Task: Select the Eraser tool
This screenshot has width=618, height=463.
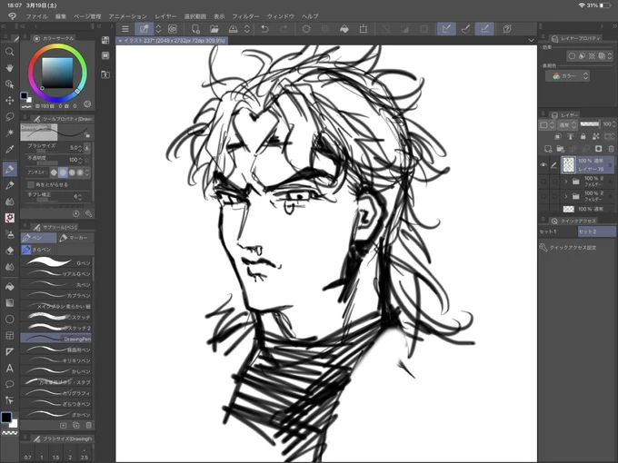Action: pos(9,251)
